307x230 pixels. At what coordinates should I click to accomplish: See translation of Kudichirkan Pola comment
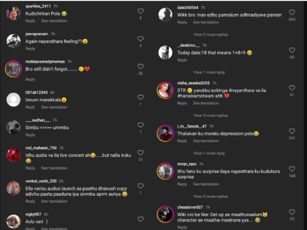pyautogui.click(x=54, y=21)
